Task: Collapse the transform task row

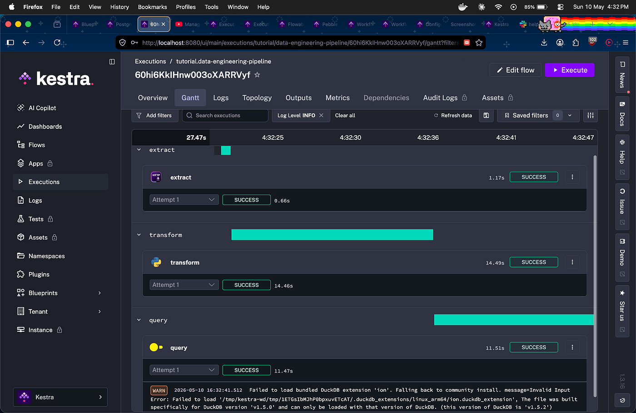Action: click(139, 235)
